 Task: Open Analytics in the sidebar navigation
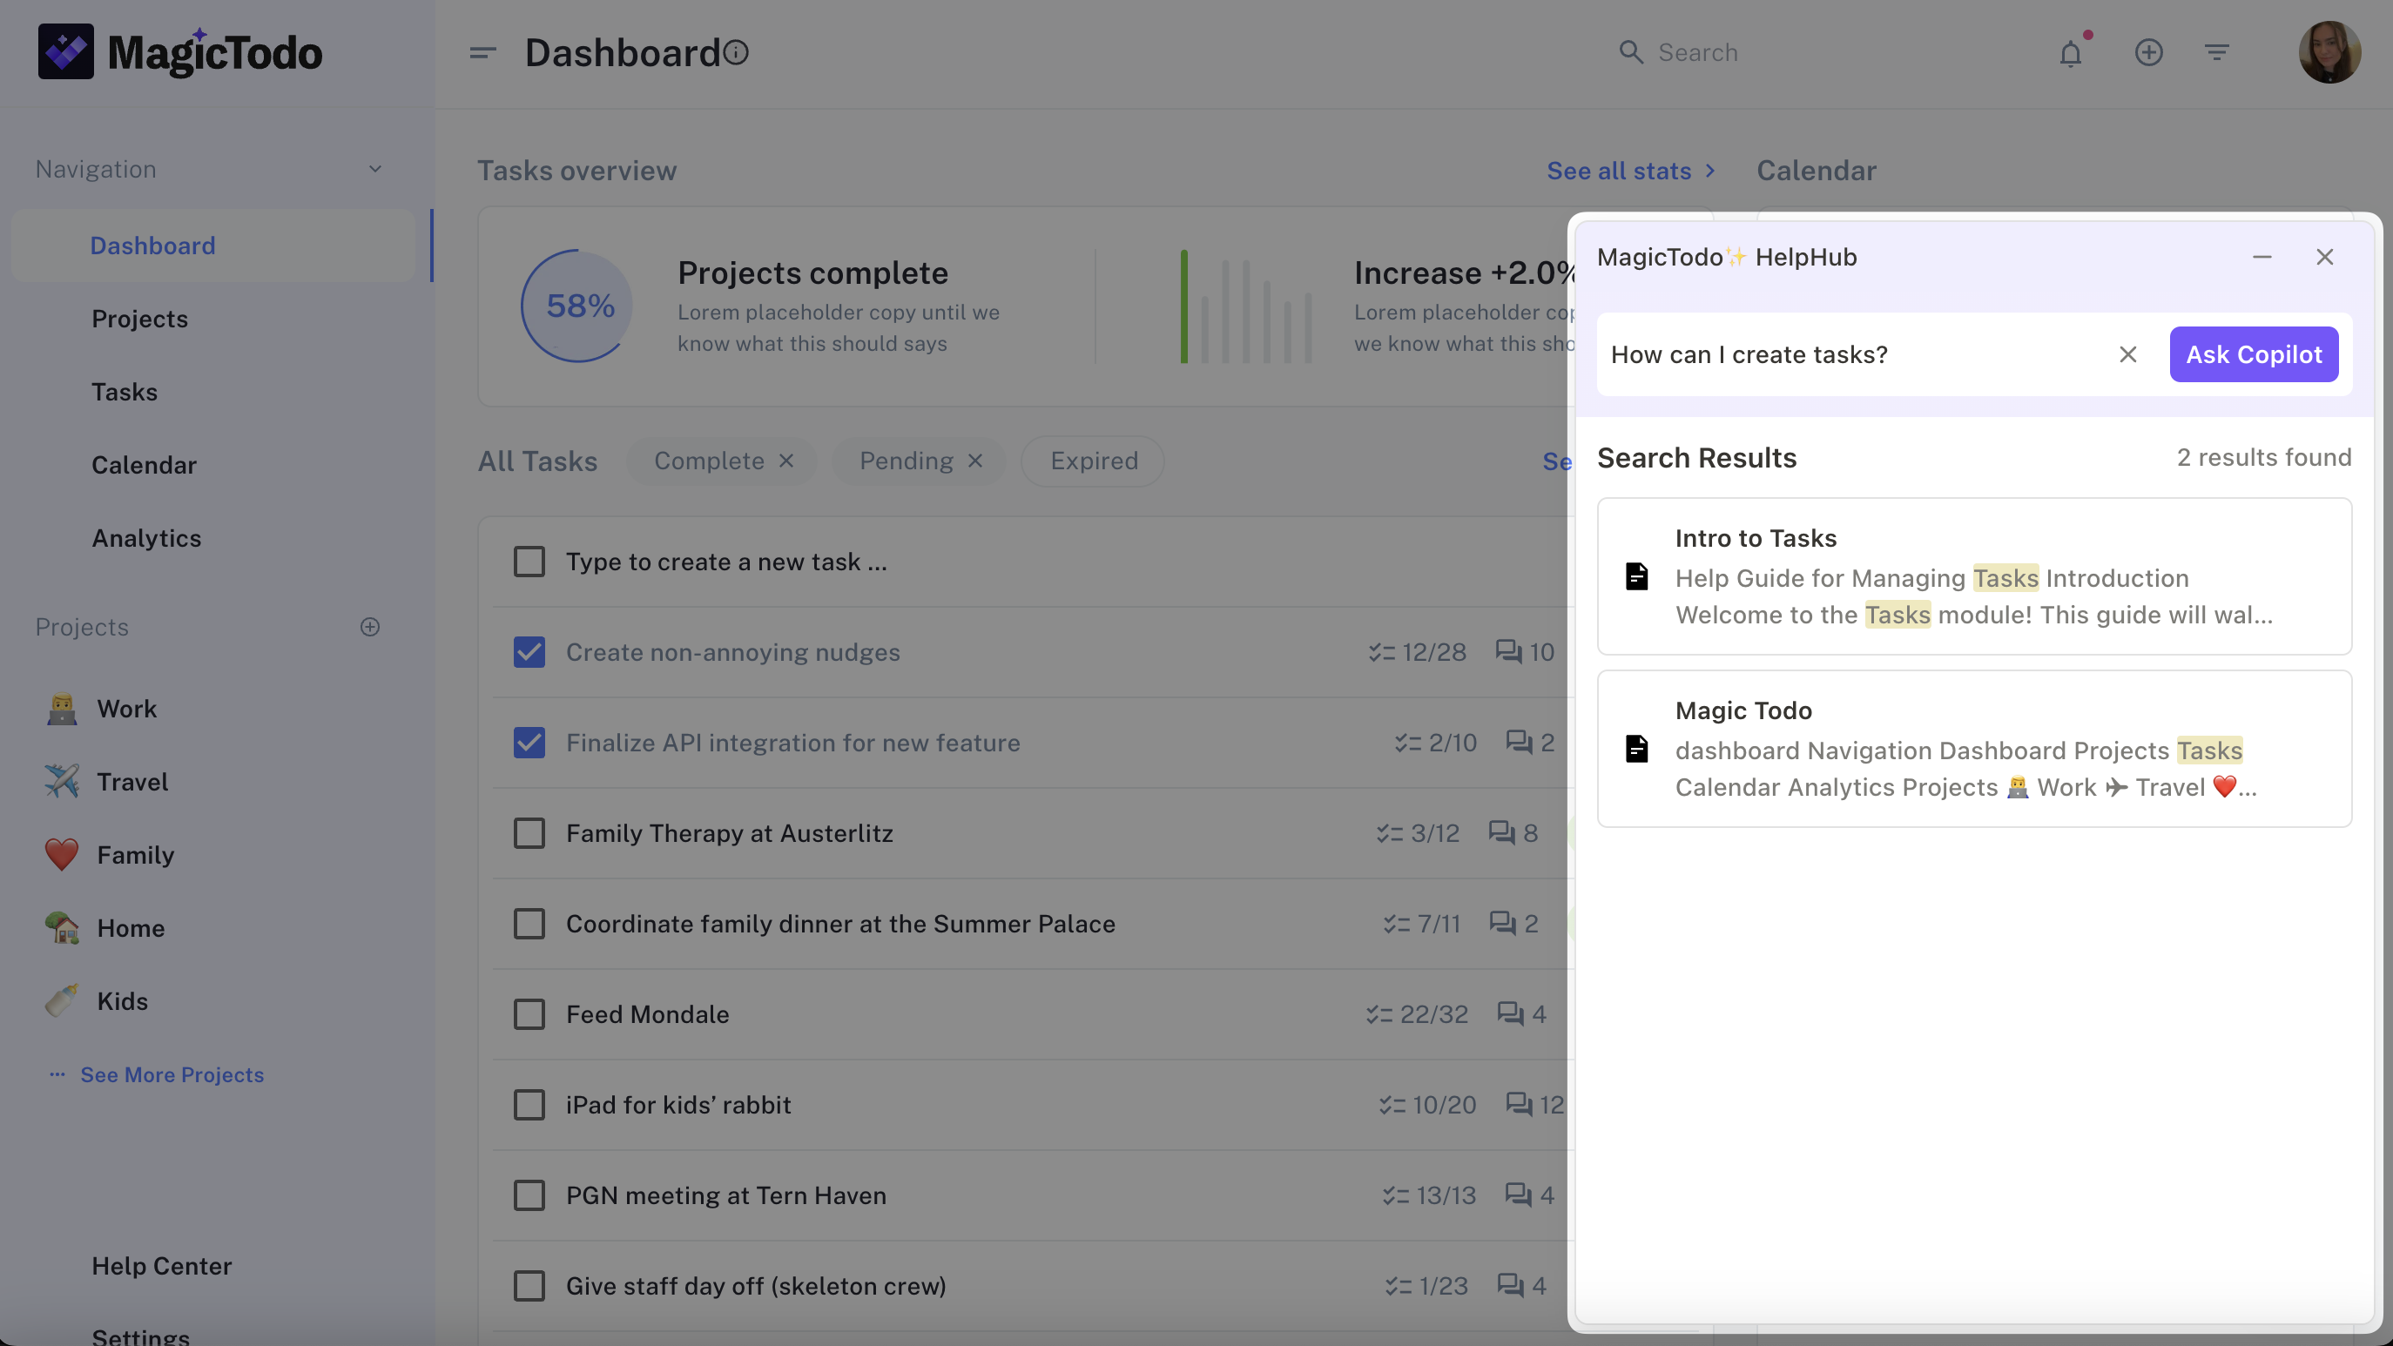(x=145, y=538)
